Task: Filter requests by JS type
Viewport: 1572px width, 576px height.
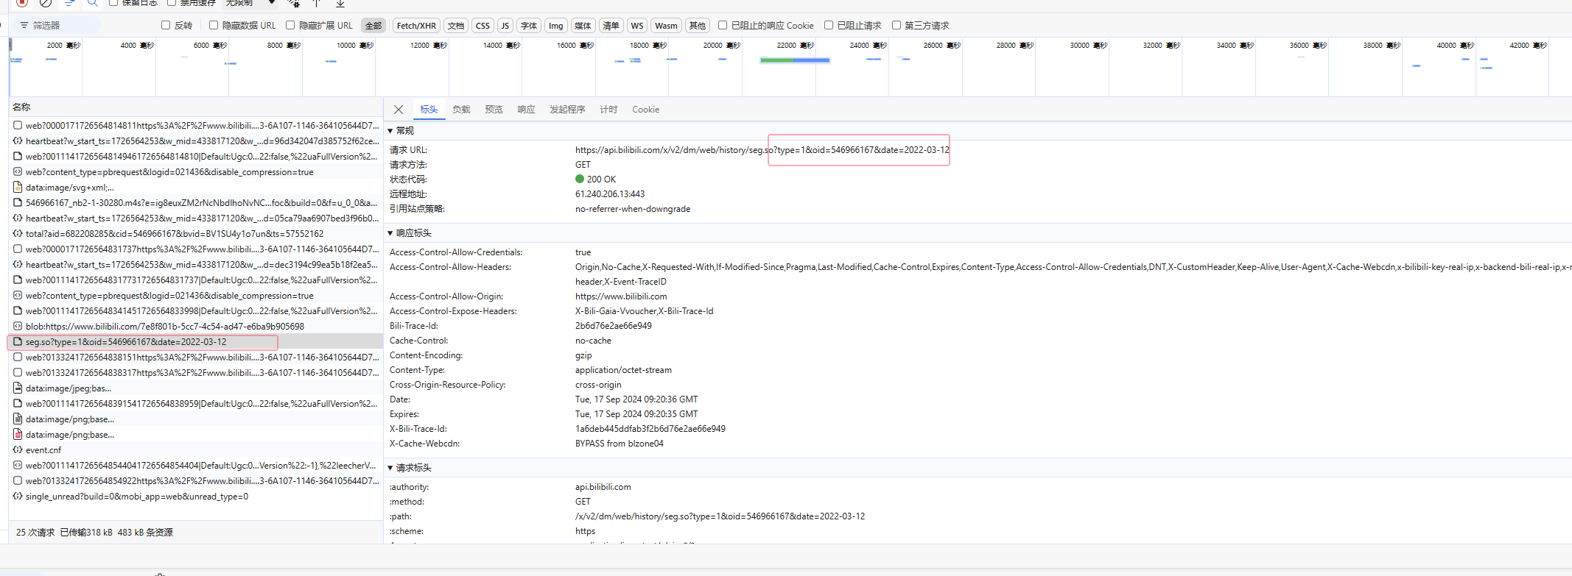Action: tap(505, 26)
